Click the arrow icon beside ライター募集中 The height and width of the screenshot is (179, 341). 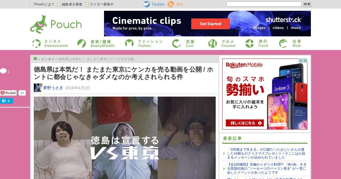[87, 4]
